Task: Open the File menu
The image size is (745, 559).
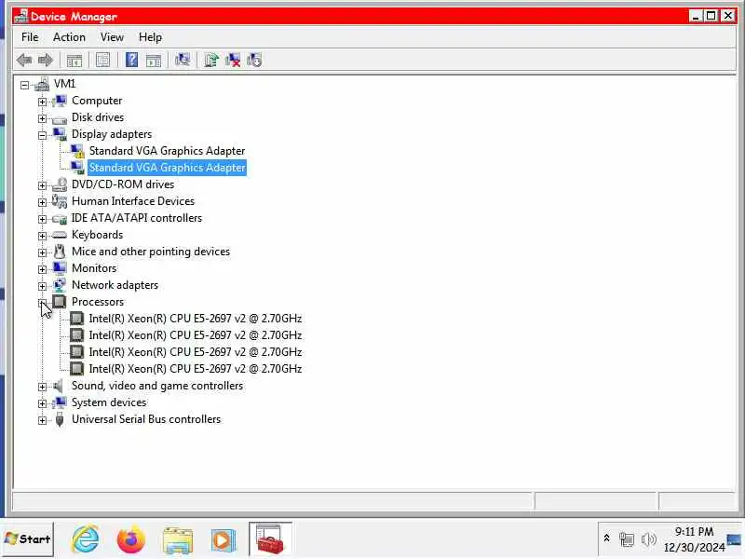Action: [x=30, y=37]
